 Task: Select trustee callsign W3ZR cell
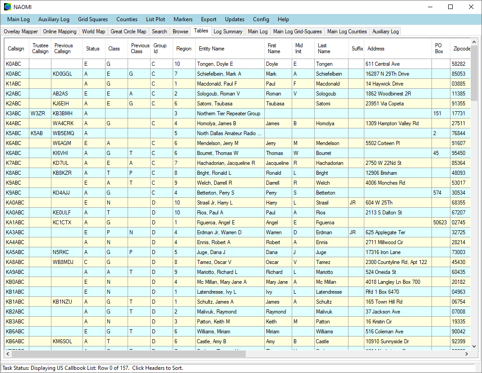40,113
